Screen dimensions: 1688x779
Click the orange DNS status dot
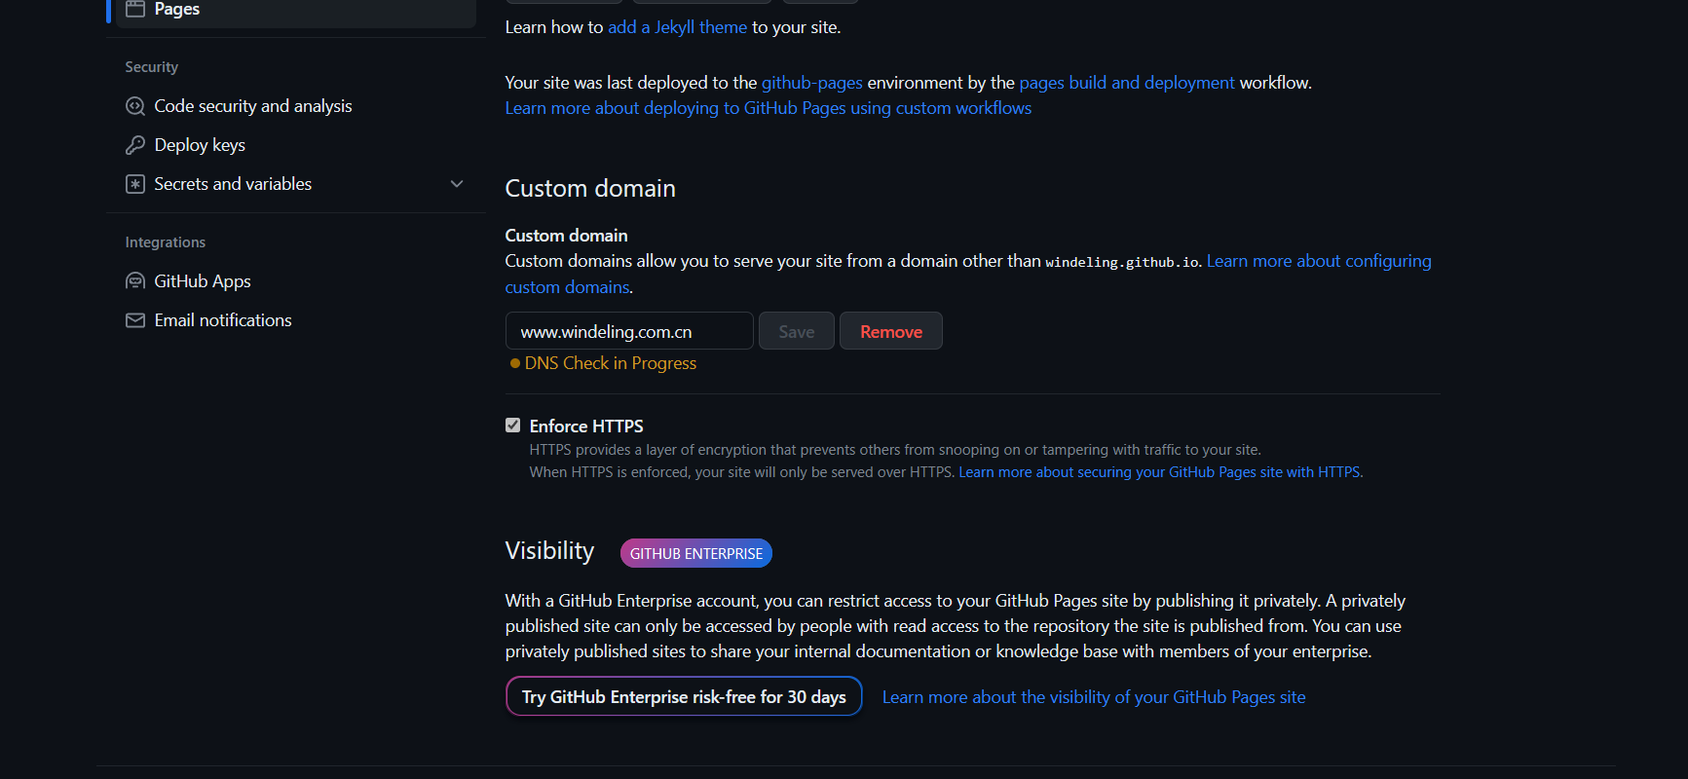515,363
